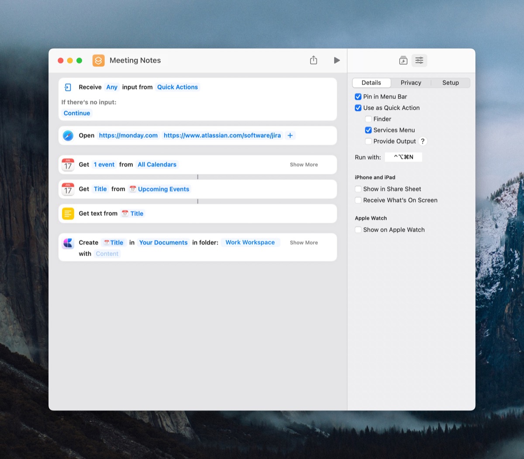The image size is (524, 459).
Task: Open help for Provide Output
Action: pyautogui.click(x=423, y=141)
